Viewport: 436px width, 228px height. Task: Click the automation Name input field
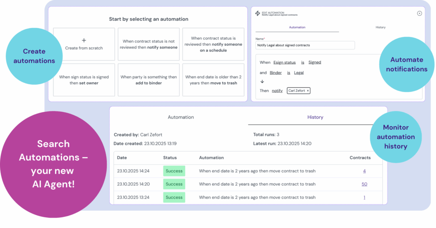pos(305,45)
